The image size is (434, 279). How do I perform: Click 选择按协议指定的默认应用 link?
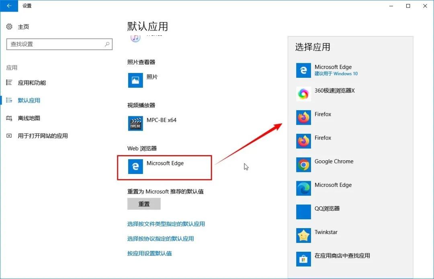click(x=160, y=239)
